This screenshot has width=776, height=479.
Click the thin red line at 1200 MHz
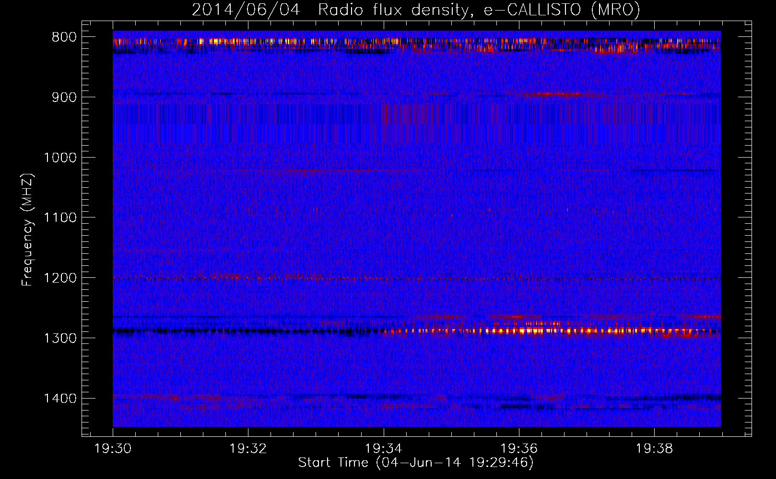pyautogui.click(x=417, y=278)
